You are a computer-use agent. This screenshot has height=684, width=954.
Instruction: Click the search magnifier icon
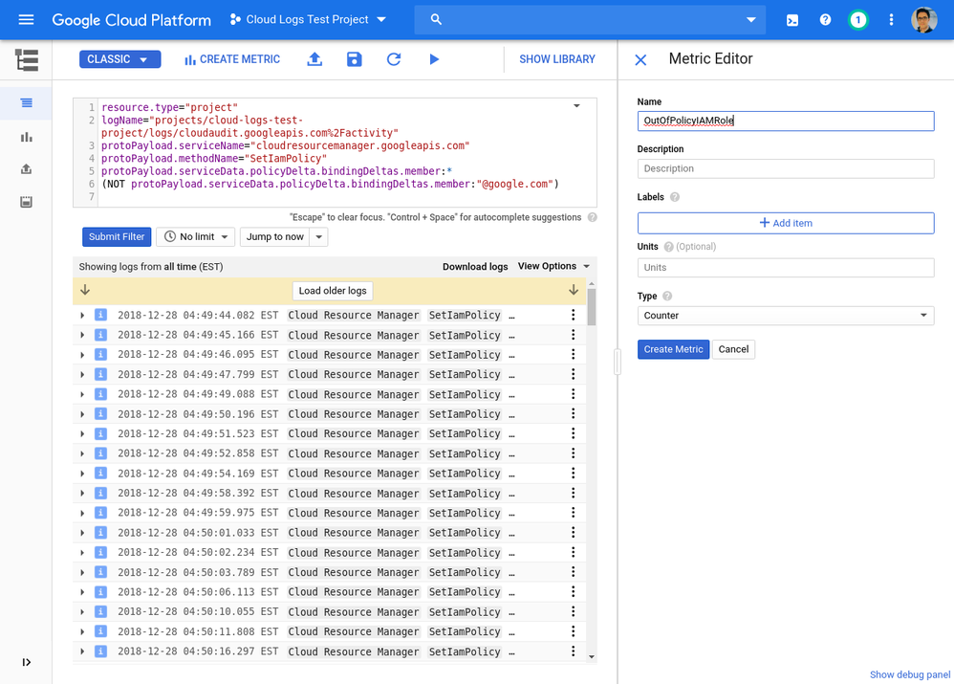point(436,19)
